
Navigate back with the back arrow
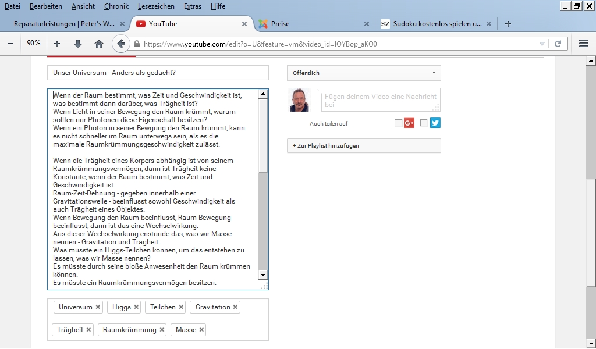coord(120,44)
